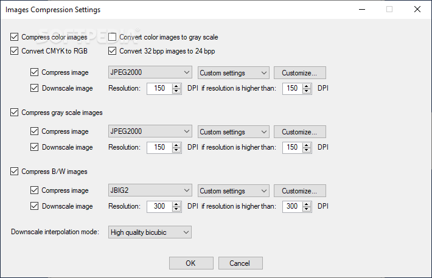432x278 pixels.
Task: Click Customize button for color image compression
Action: (x=299, y=73)
